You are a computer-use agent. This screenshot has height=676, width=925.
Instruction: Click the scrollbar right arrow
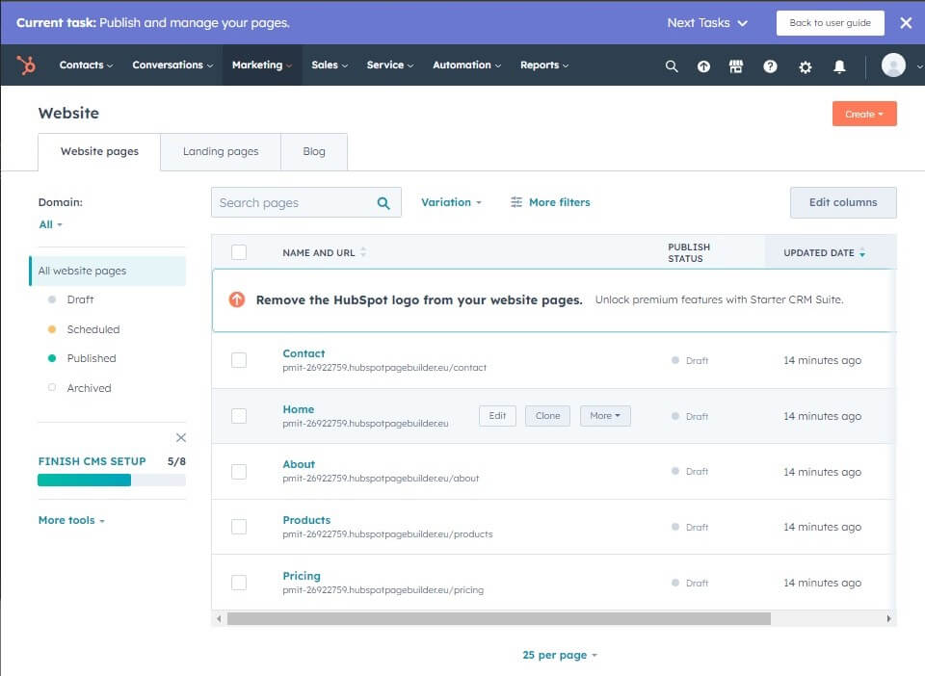[888, 619]
